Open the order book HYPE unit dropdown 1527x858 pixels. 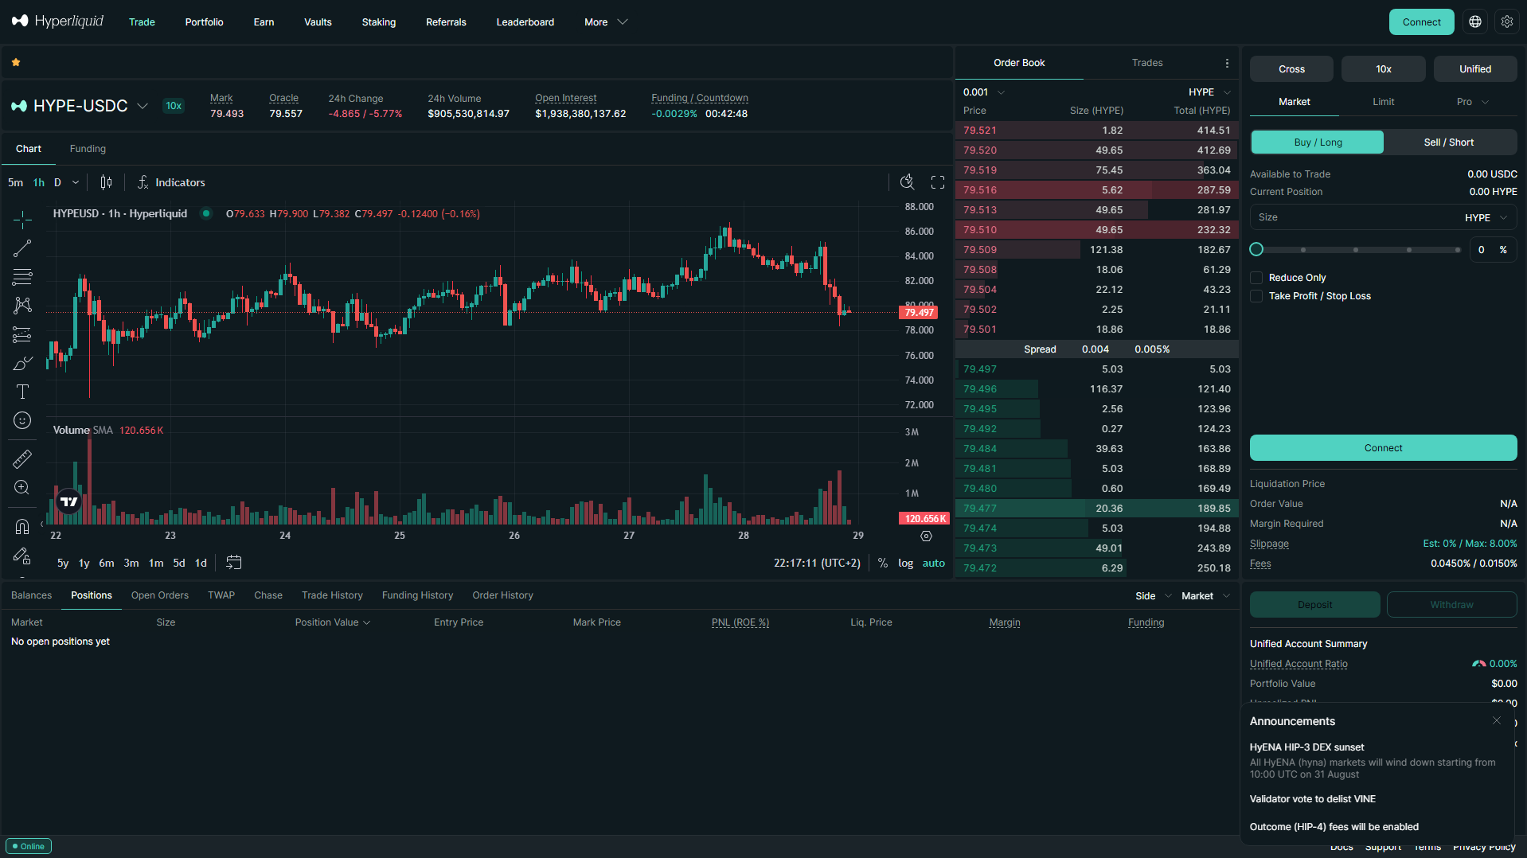1209,92
